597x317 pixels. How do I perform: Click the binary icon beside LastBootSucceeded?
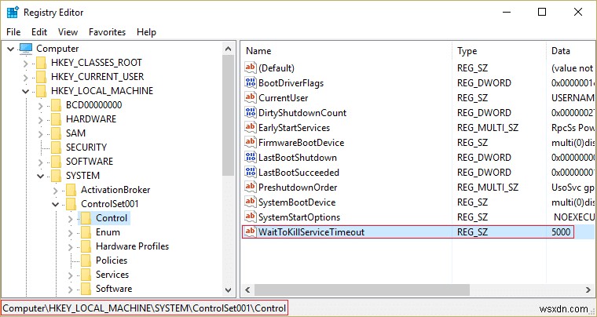pos(251,172)
